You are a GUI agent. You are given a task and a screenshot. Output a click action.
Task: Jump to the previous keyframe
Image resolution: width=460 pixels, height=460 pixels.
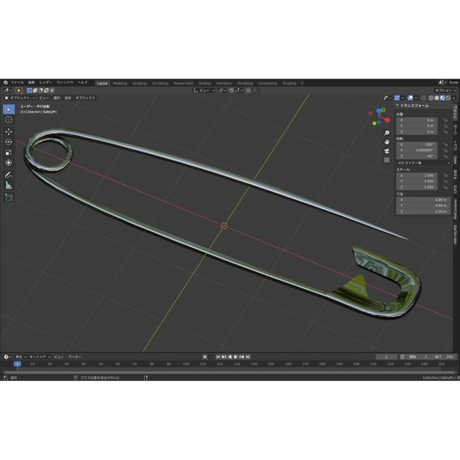pyautogui.click(x=224, y=357)
